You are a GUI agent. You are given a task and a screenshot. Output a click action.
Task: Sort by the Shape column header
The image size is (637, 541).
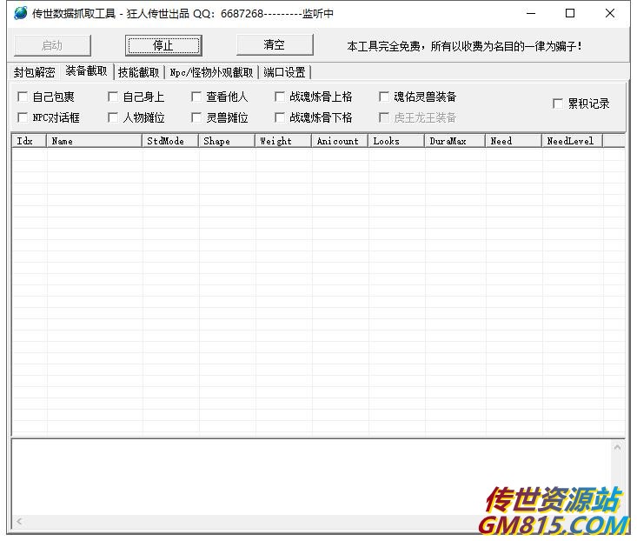point(227,141)
